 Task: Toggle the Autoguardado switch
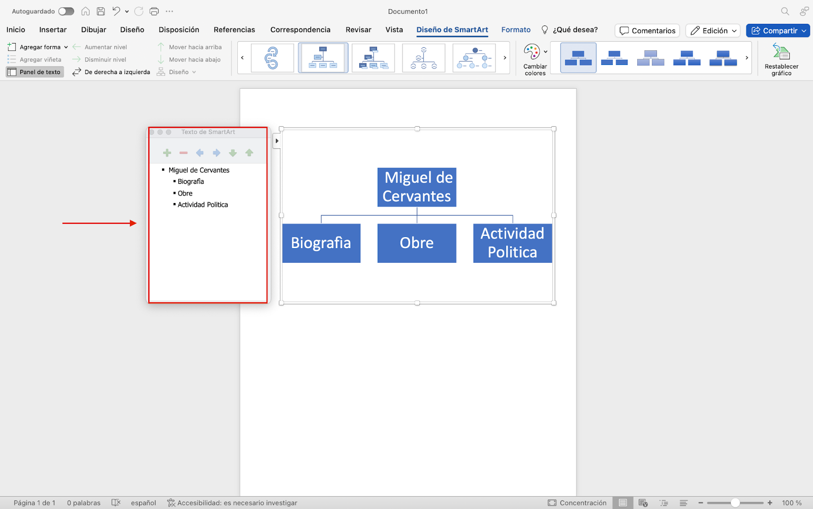pyautogui.click(x=66, y=11)
